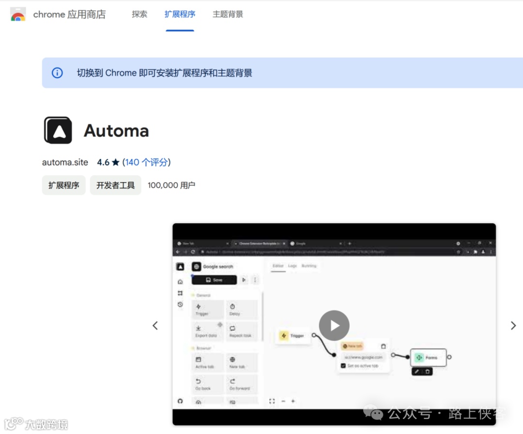Click the Forms node on the canvas
The image size is (523, 434).
[428, 357]
